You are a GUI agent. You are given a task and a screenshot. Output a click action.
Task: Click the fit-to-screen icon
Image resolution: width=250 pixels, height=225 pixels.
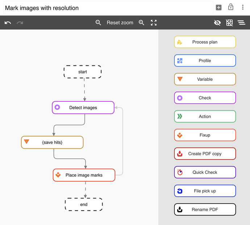pos(154,23)
